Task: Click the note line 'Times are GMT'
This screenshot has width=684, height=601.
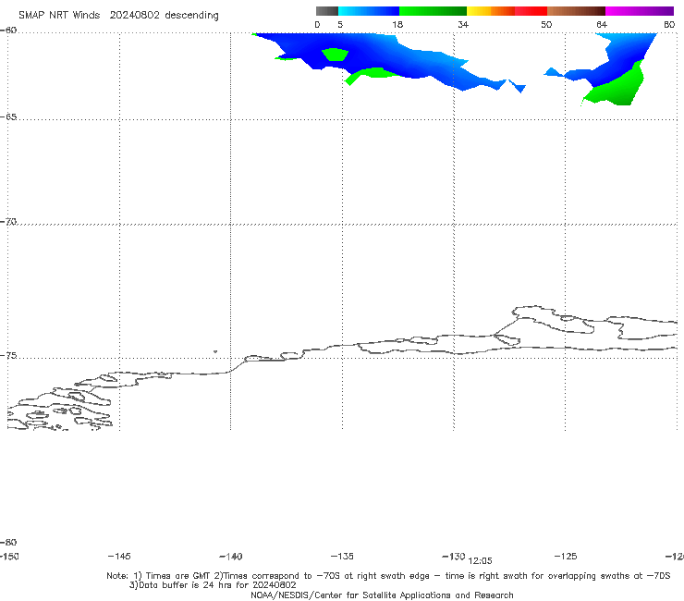Action: pyautogui.click(x=178, y=576)
